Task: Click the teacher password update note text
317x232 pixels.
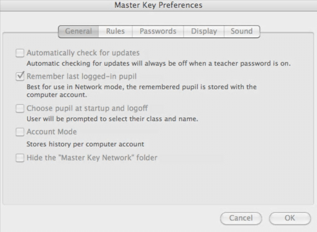Action: [x=158, y=63]
